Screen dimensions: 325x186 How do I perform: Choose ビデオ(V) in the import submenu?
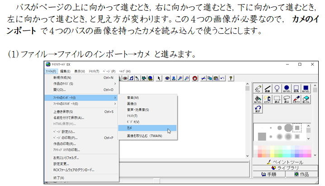point(147,122)
